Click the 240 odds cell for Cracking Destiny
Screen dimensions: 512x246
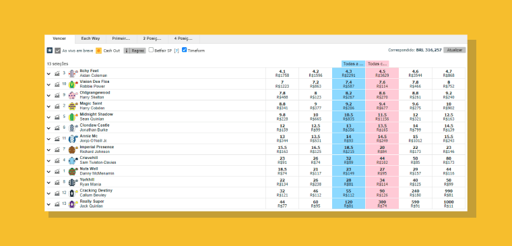[x=416, y=193]
